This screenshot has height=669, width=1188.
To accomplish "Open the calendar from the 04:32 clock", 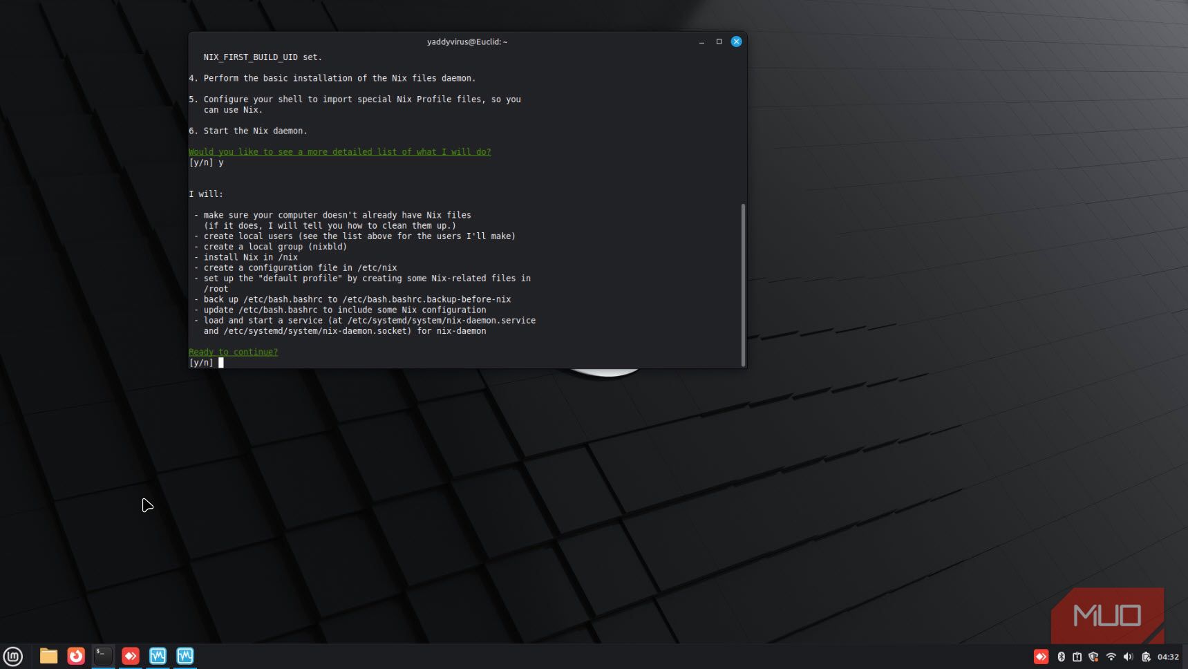I will pos(1168,657).
